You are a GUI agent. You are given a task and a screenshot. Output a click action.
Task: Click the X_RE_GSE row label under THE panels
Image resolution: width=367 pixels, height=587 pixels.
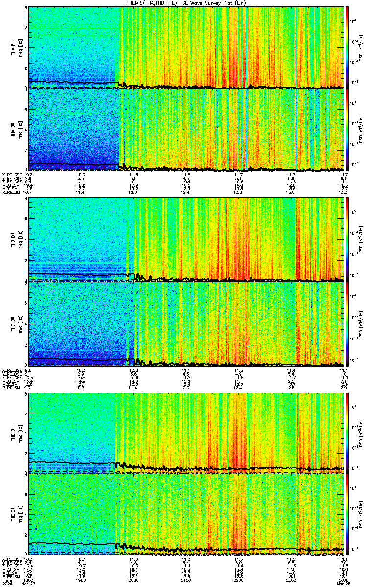(11, 559)
